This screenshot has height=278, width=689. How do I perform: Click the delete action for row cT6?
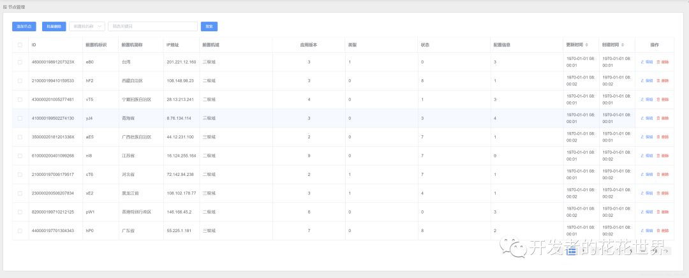click(x=663, y=174)
